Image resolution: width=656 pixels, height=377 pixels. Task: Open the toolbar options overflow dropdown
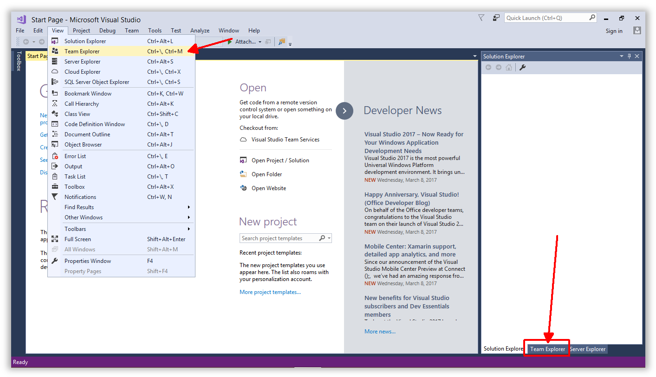tap(290, 44)
